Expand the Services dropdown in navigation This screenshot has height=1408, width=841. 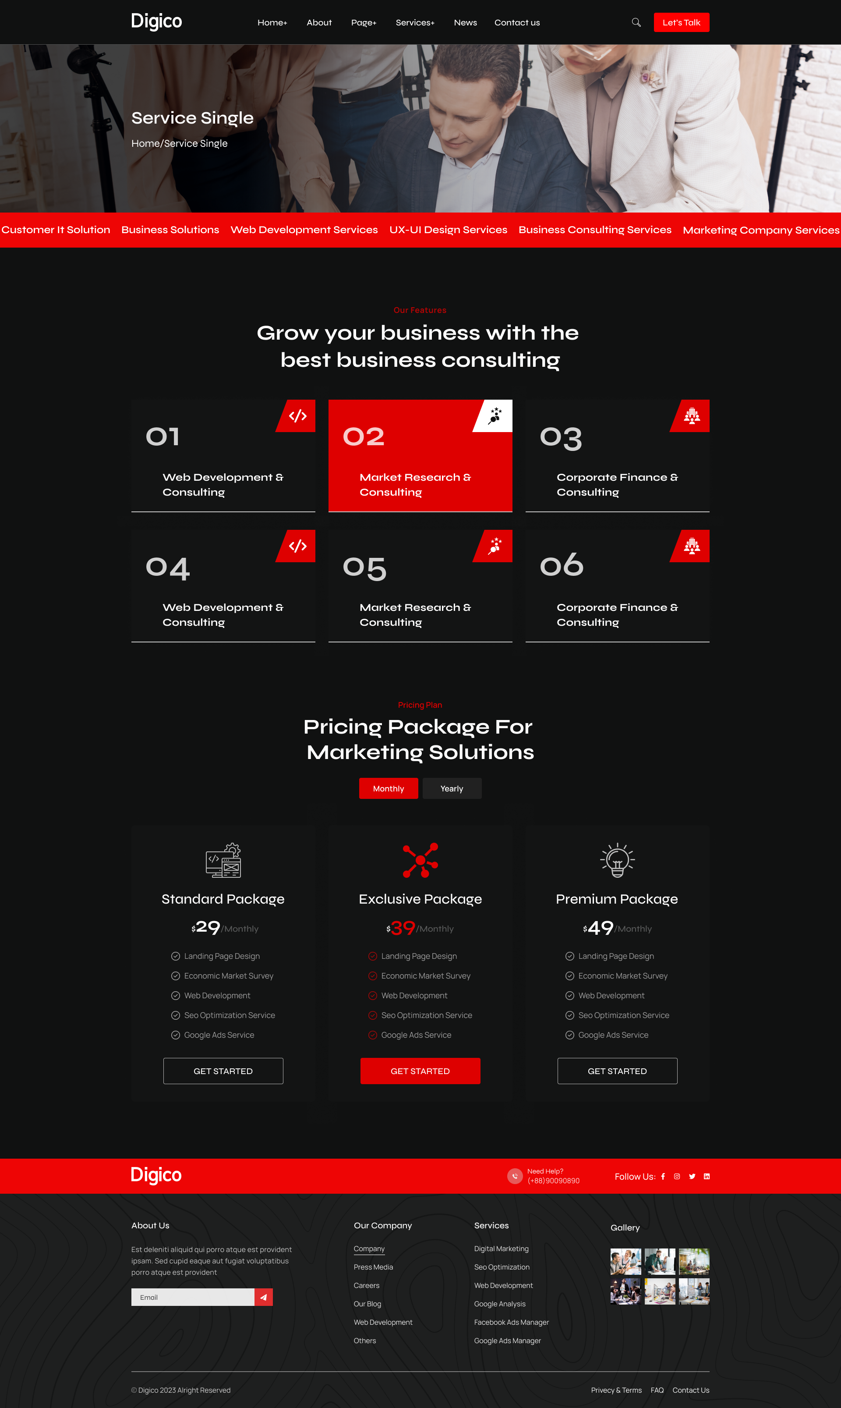(x=413, y=22)
